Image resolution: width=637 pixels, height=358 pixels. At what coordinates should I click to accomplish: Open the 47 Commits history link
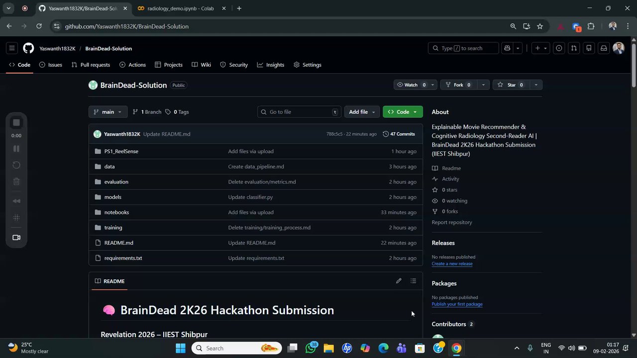(399, 134)
